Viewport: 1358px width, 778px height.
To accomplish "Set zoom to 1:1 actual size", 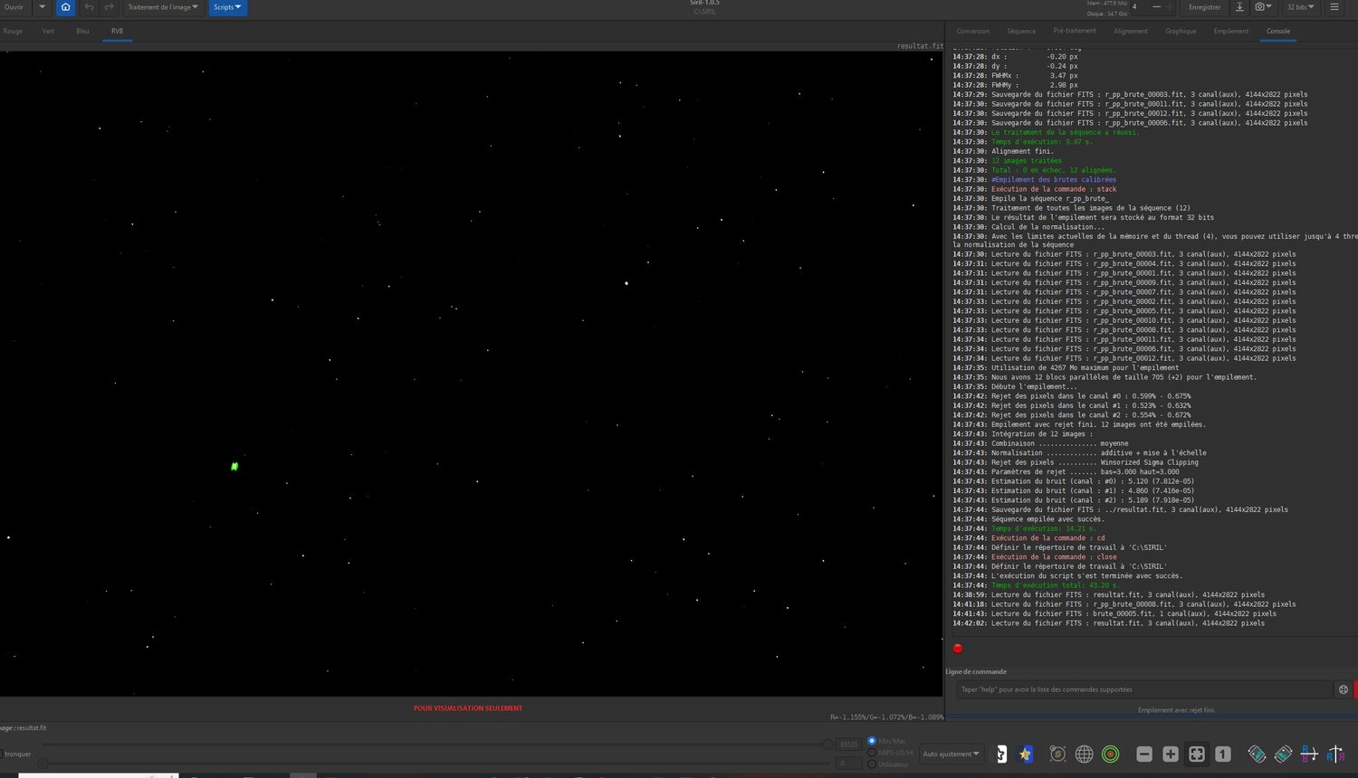I will tap(1223, 754).
